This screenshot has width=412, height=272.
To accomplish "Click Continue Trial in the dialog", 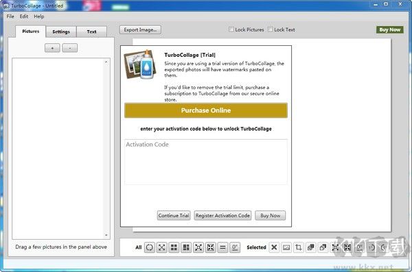I will tap(174, 215).
